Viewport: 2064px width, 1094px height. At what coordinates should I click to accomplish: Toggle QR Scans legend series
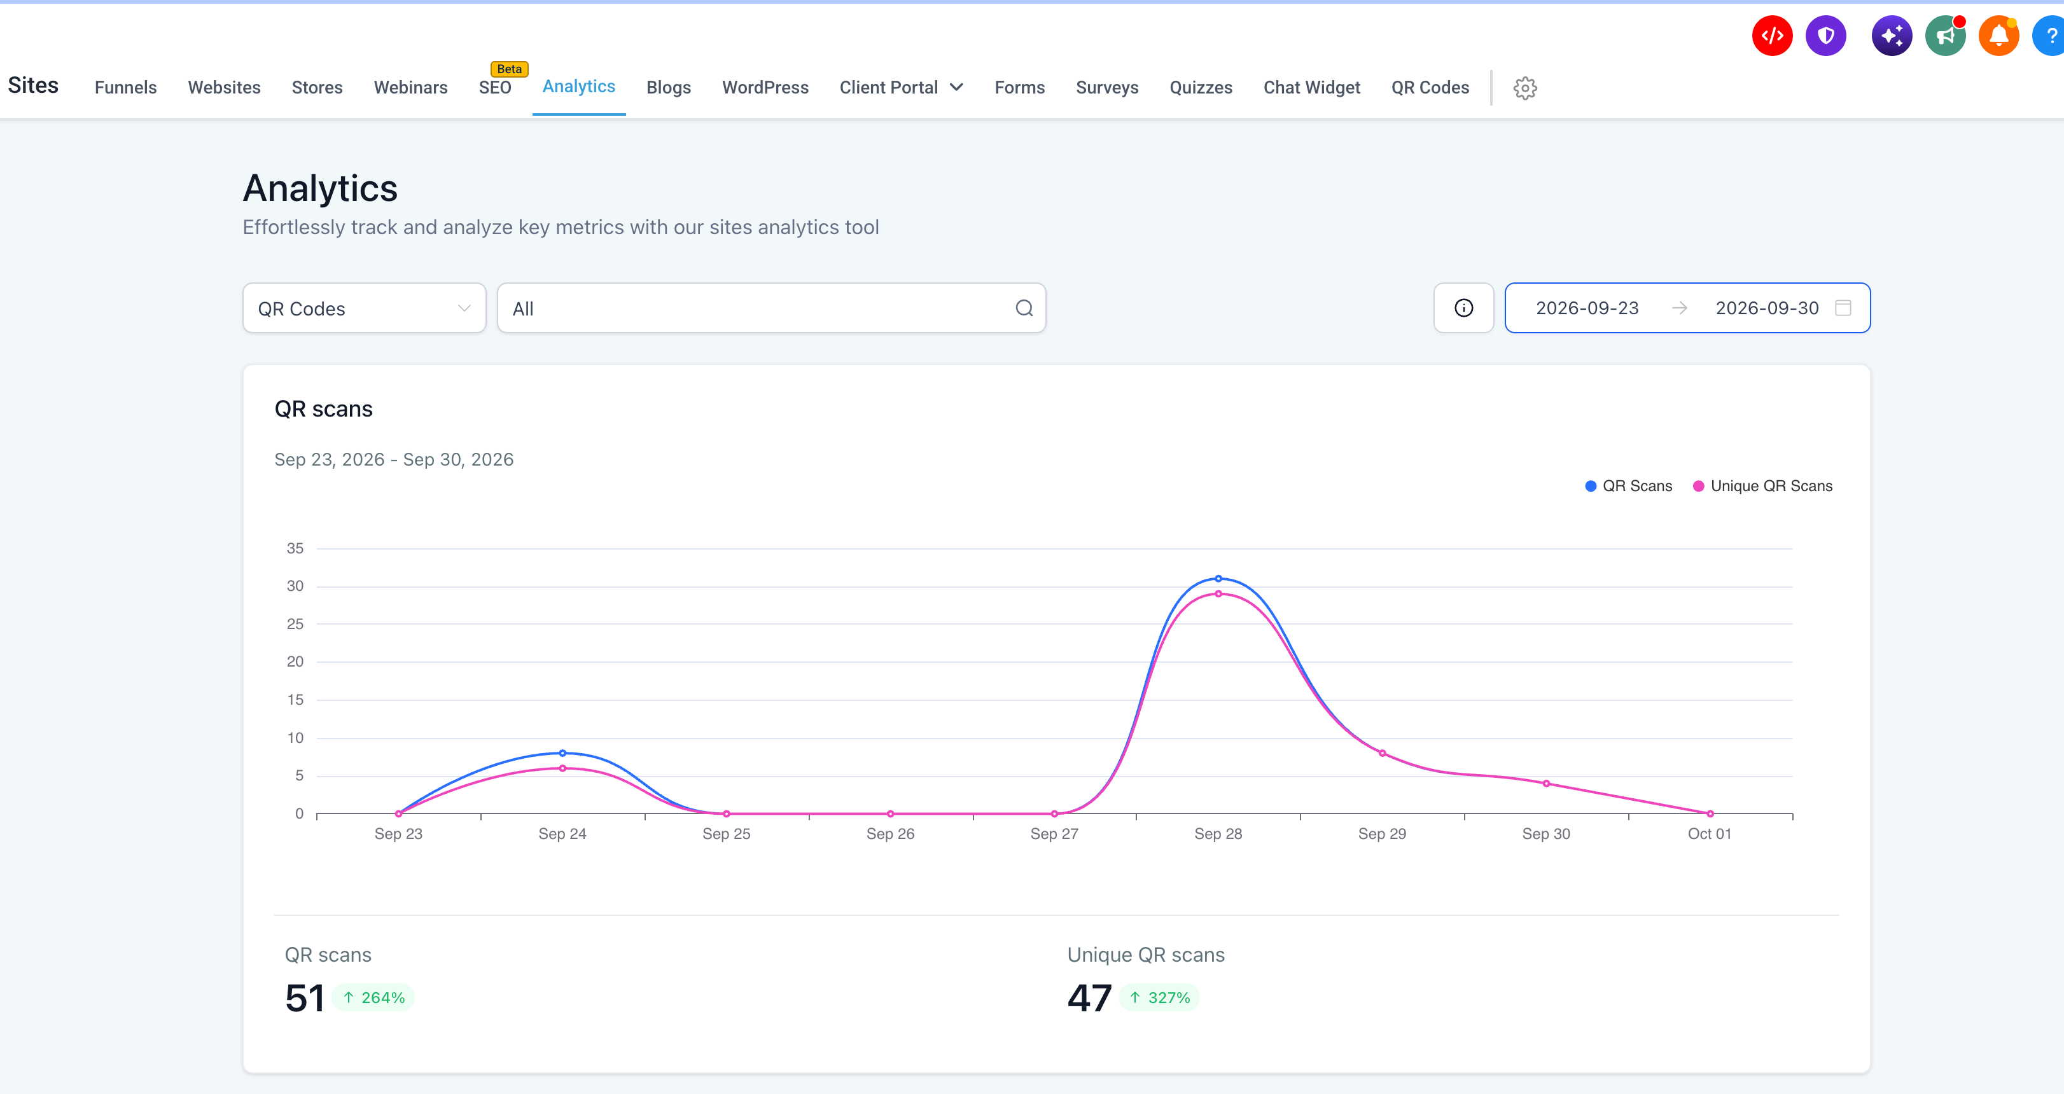coord(1628,486)
